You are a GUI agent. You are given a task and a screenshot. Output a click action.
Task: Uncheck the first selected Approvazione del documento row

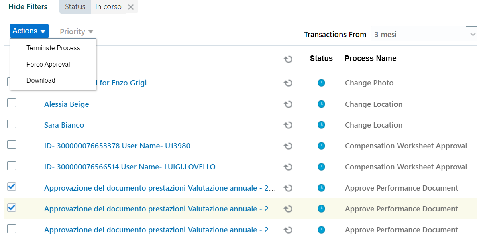click(12, 187)
